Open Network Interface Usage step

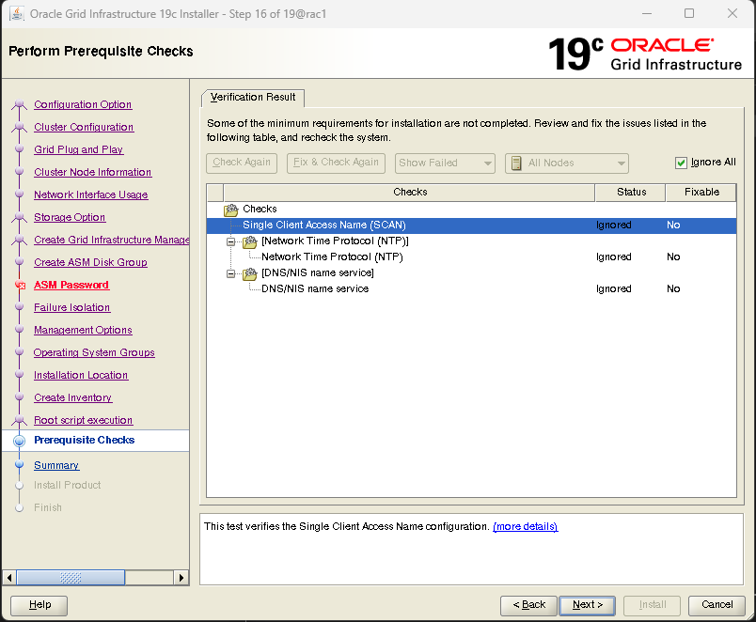(x=90, y=194)
